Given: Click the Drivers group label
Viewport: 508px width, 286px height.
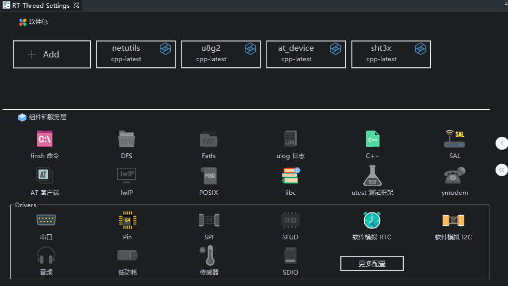Looking at the screenshot, I should point(25,205).
